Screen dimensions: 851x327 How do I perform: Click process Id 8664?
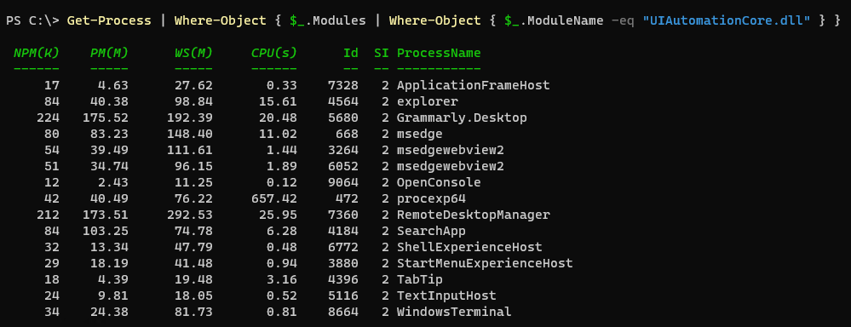pyautogui.click(x=343, y=312)
